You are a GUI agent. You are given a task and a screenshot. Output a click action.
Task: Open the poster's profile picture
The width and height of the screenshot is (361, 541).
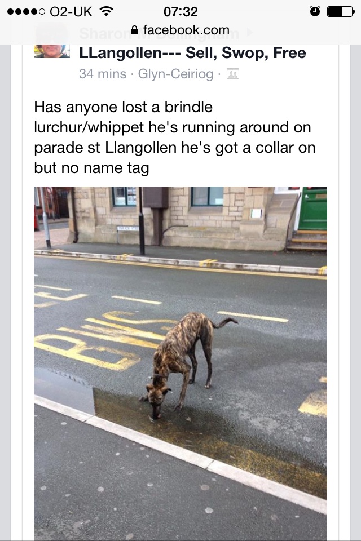coord(52,41)
